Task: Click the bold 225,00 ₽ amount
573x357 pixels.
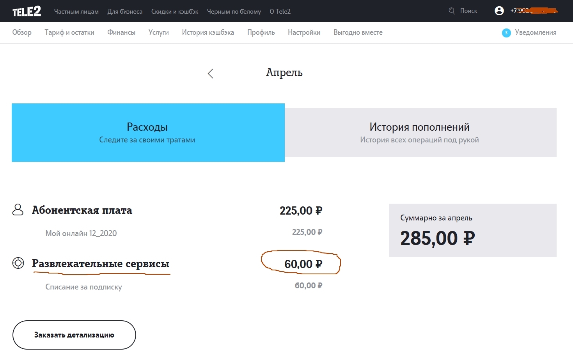Action: [x=301, y=211]
